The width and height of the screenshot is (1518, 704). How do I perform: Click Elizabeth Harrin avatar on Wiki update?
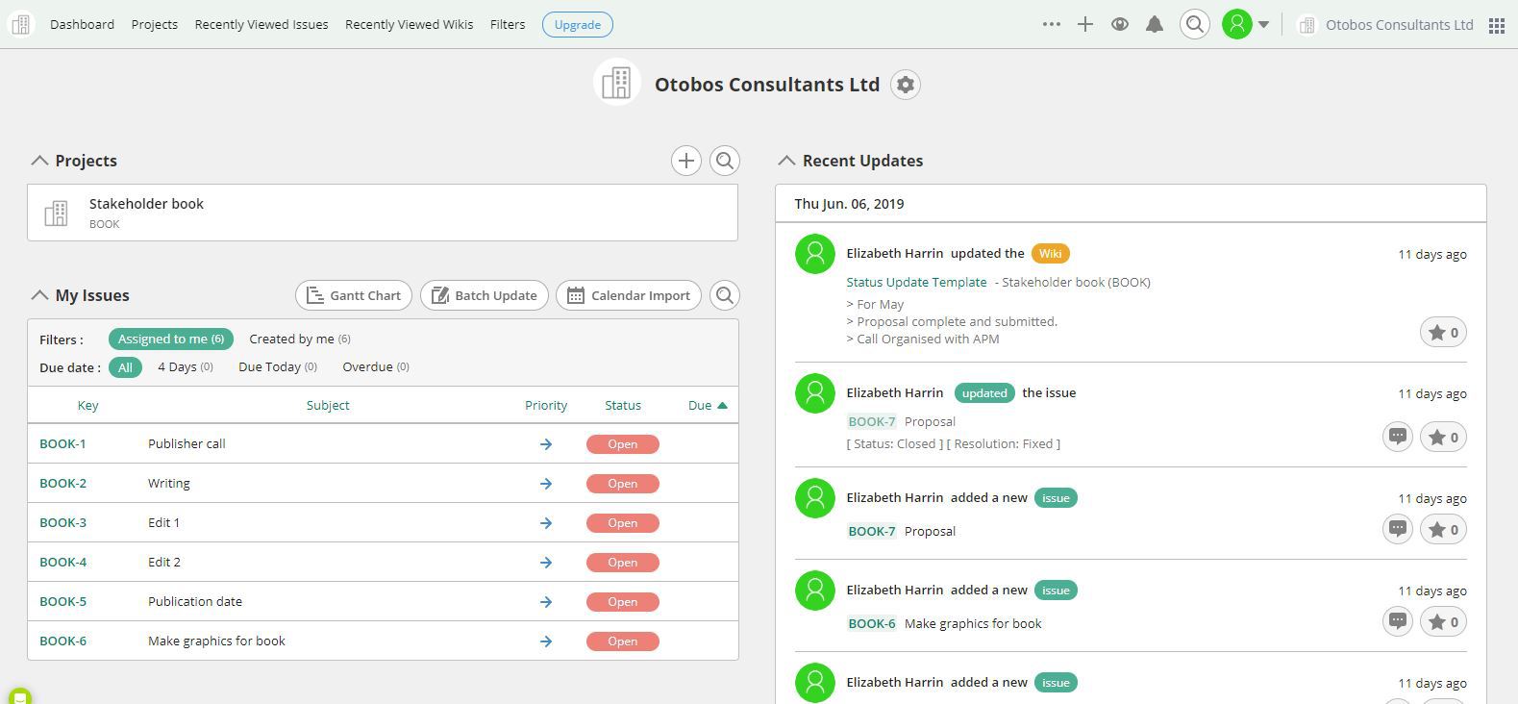coord(815,254)
